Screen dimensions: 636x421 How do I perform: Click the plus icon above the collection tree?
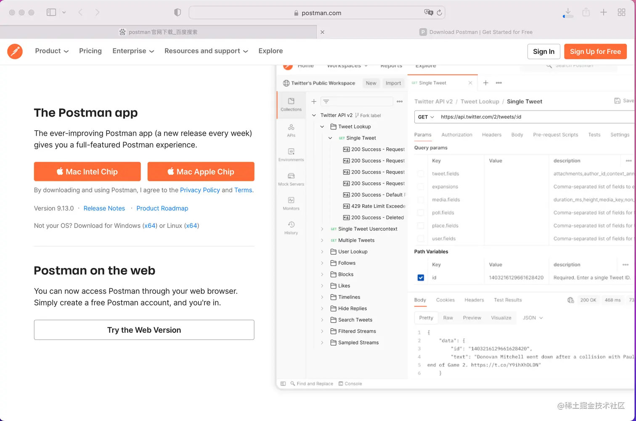point(314,101)
